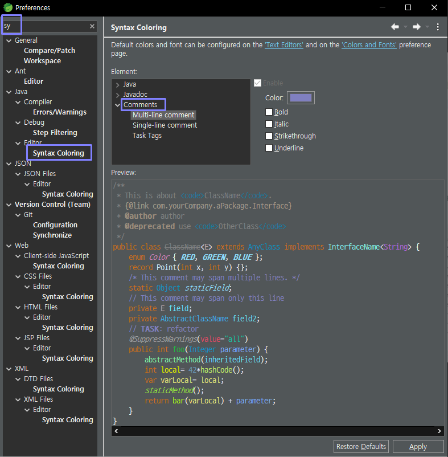Open Git Configuration preferences

point(55,225)
